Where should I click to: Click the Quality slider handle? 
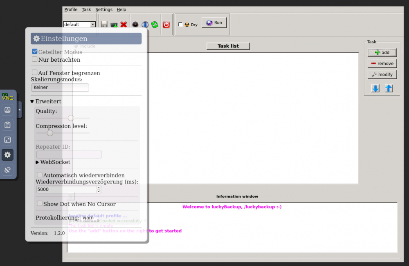(71, 118)
